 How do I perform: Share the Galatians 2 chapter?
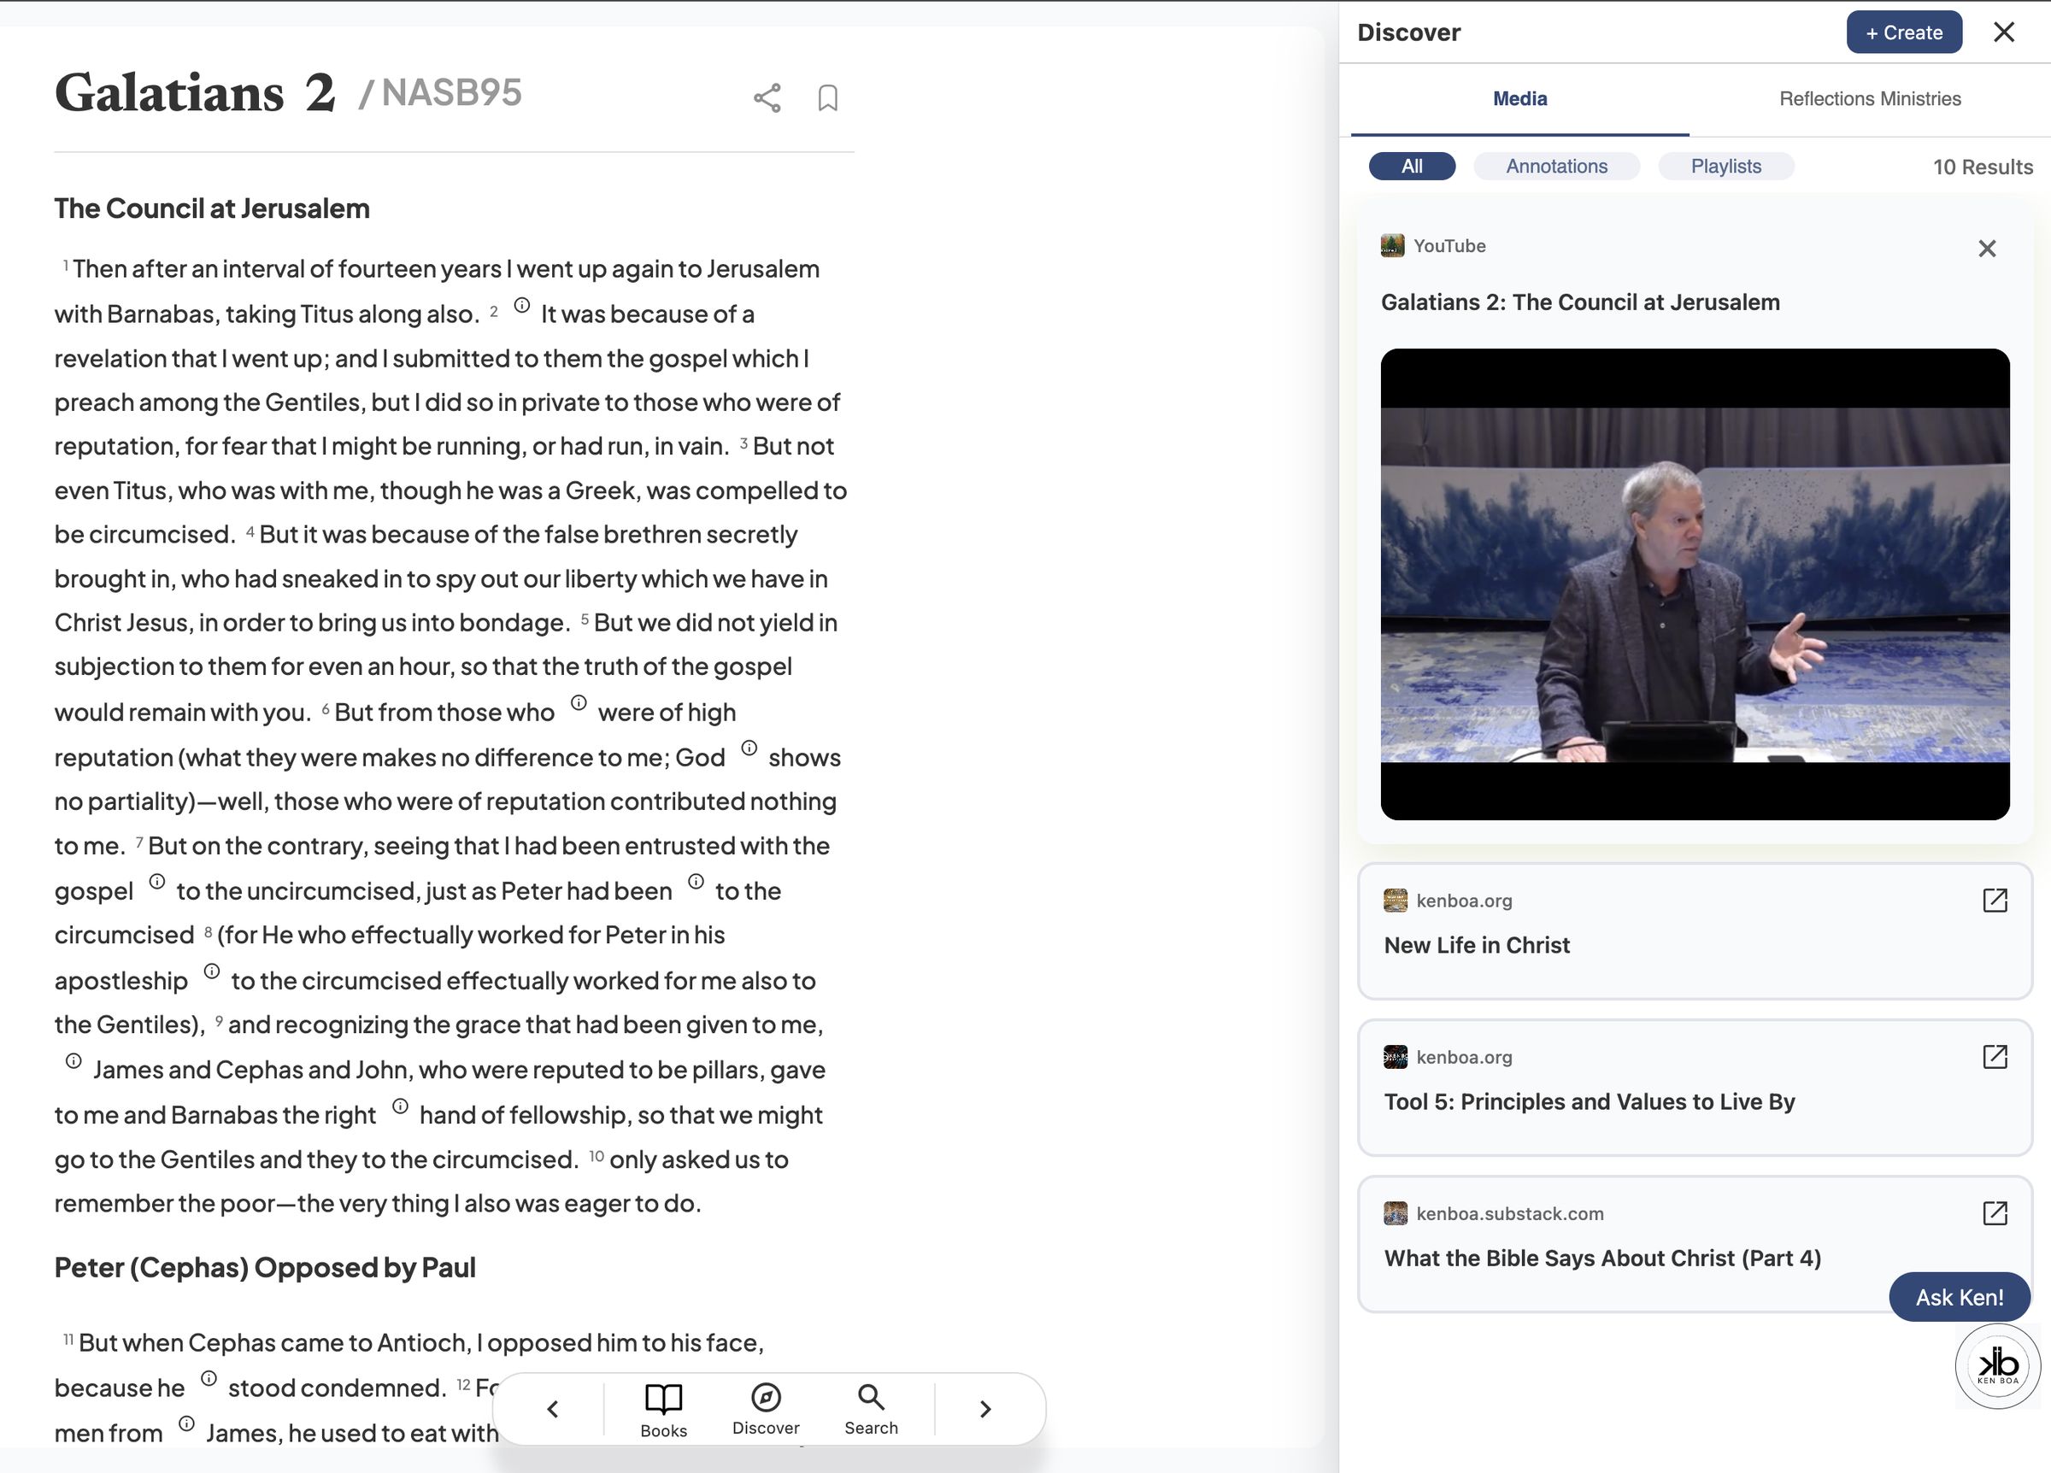(x=767, y=97)
